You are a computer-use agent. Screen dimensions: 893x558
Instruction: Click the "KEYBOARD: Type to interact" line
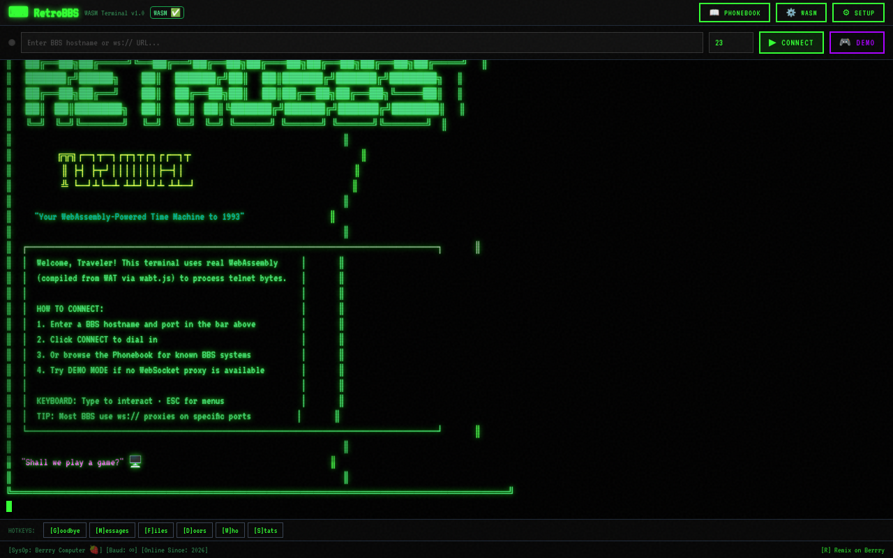130,401
